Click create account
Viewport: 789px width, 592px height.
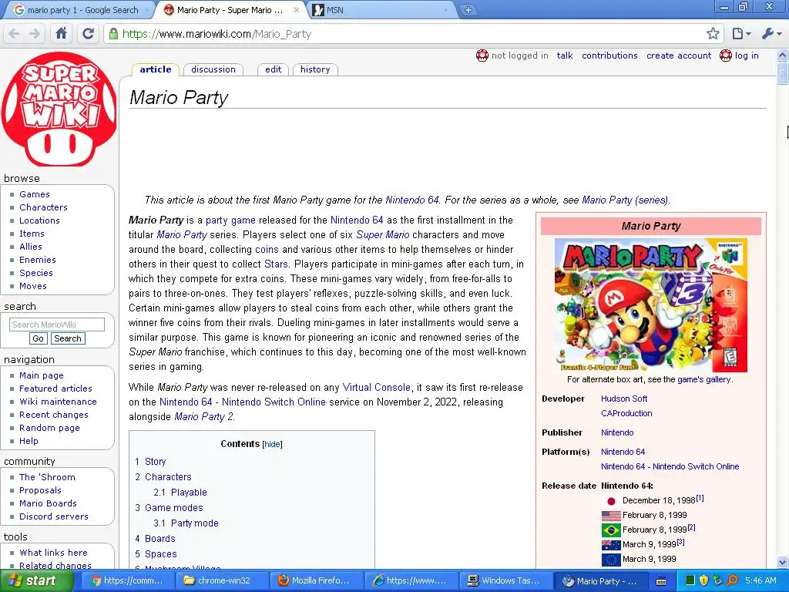coord(679,55)
